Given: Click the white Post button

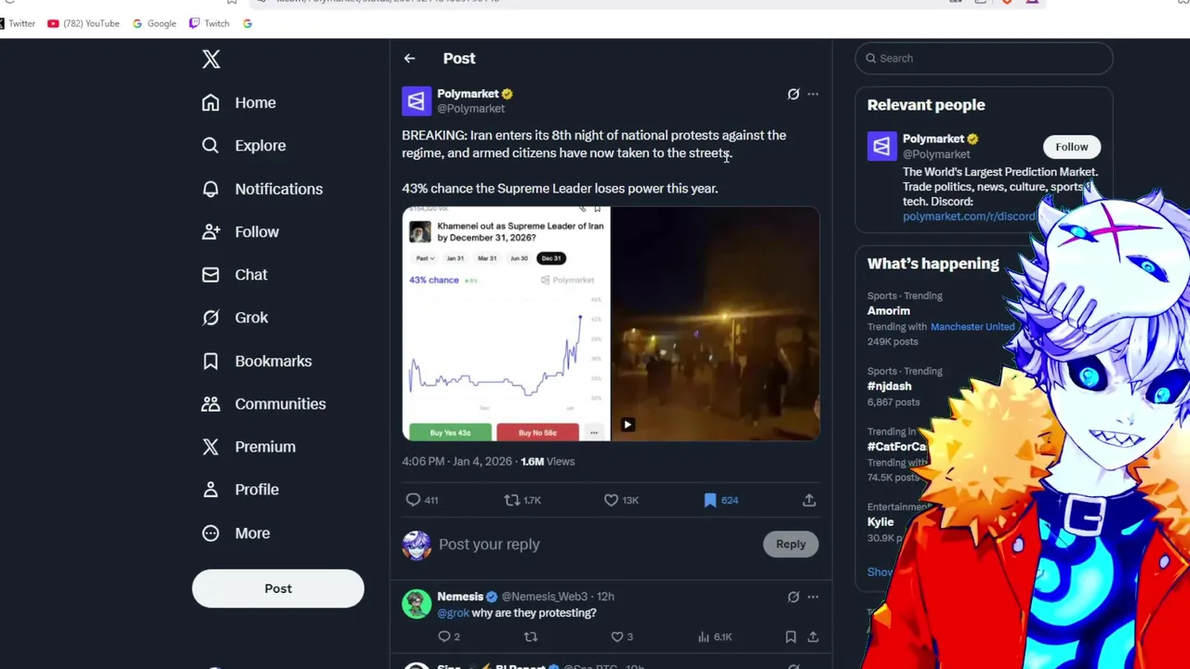Looking at the screenshot, I should pyautogui.click(x=278, y=589).
